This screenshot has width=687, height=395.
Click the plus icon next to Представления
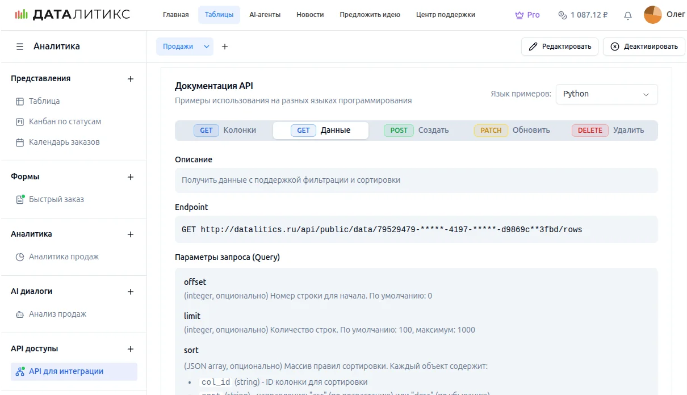pyautogui.click(x=131, y=79)
